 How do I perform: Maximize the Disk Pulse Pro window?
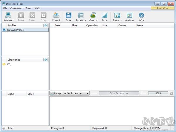tap(164, 4)
